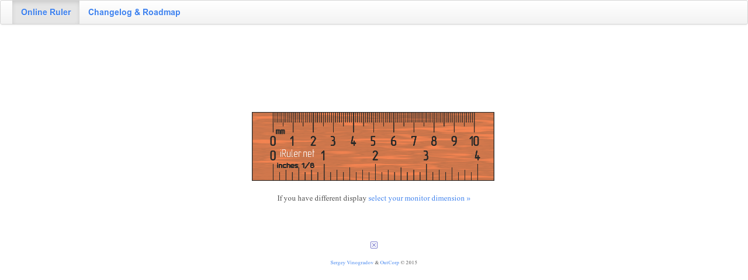The width and height of the screenshot is (748, 280).
Task: Click the 9 mark on the mm scale
Action: [454, 141]
